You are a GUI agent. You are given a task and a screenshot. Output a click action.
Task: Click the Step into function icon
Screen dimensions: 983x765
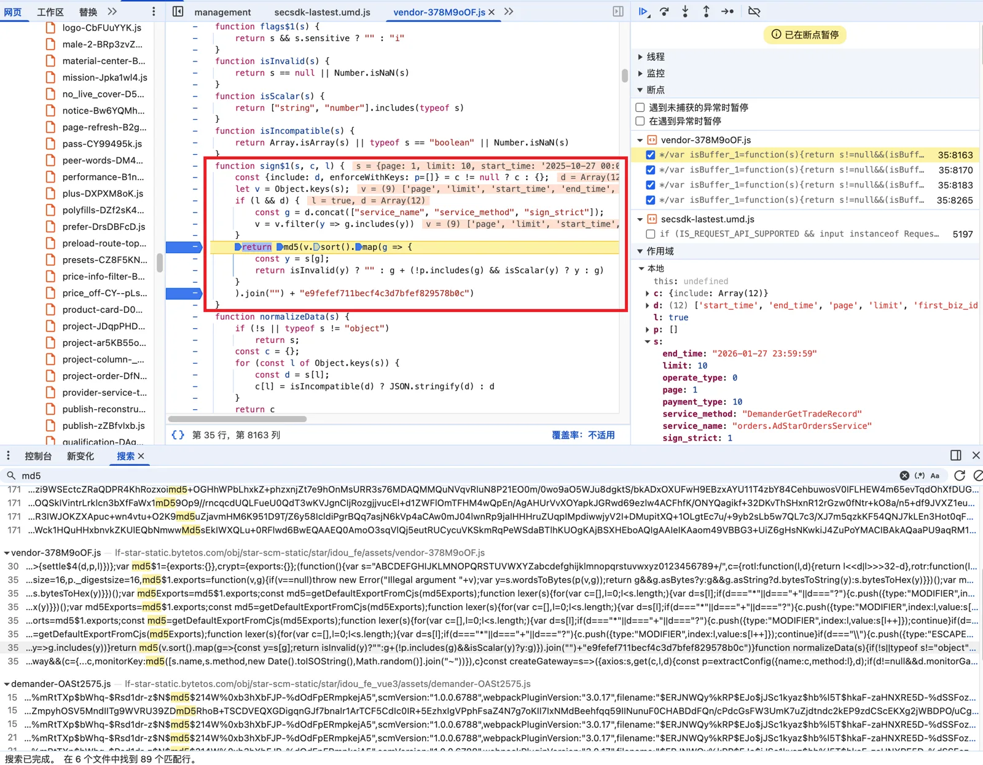point(685,12)
